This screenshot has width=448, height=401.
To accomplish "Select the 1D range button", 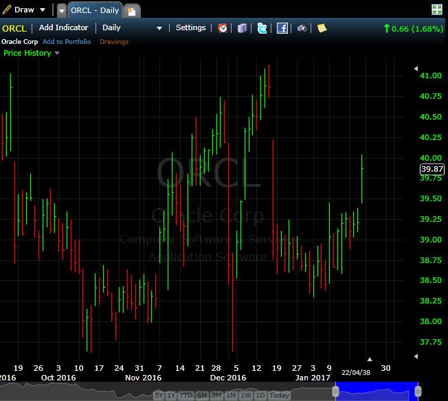I will click(x=260, y=396).
